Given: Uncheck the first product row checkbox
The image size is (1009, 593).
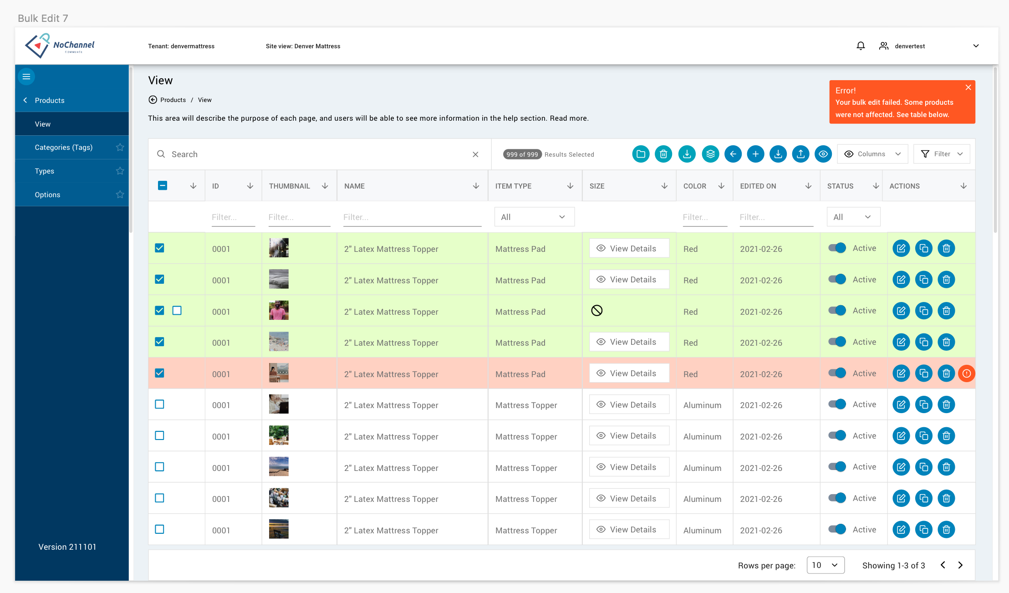Looking at the screenshot, I should pos(159,248).
